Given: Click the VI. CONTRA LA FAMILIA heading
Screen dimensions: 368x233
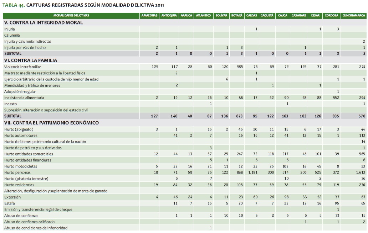Looking at the screenshot, I should tap(30, 60).
